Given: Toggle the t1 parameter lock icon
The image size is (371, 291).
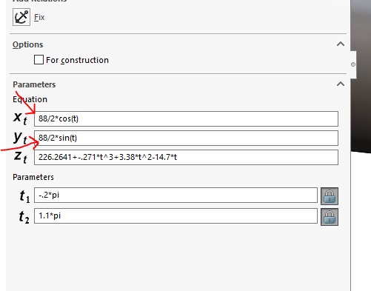Looking at the screenshot, I should [x=330, y=196].
